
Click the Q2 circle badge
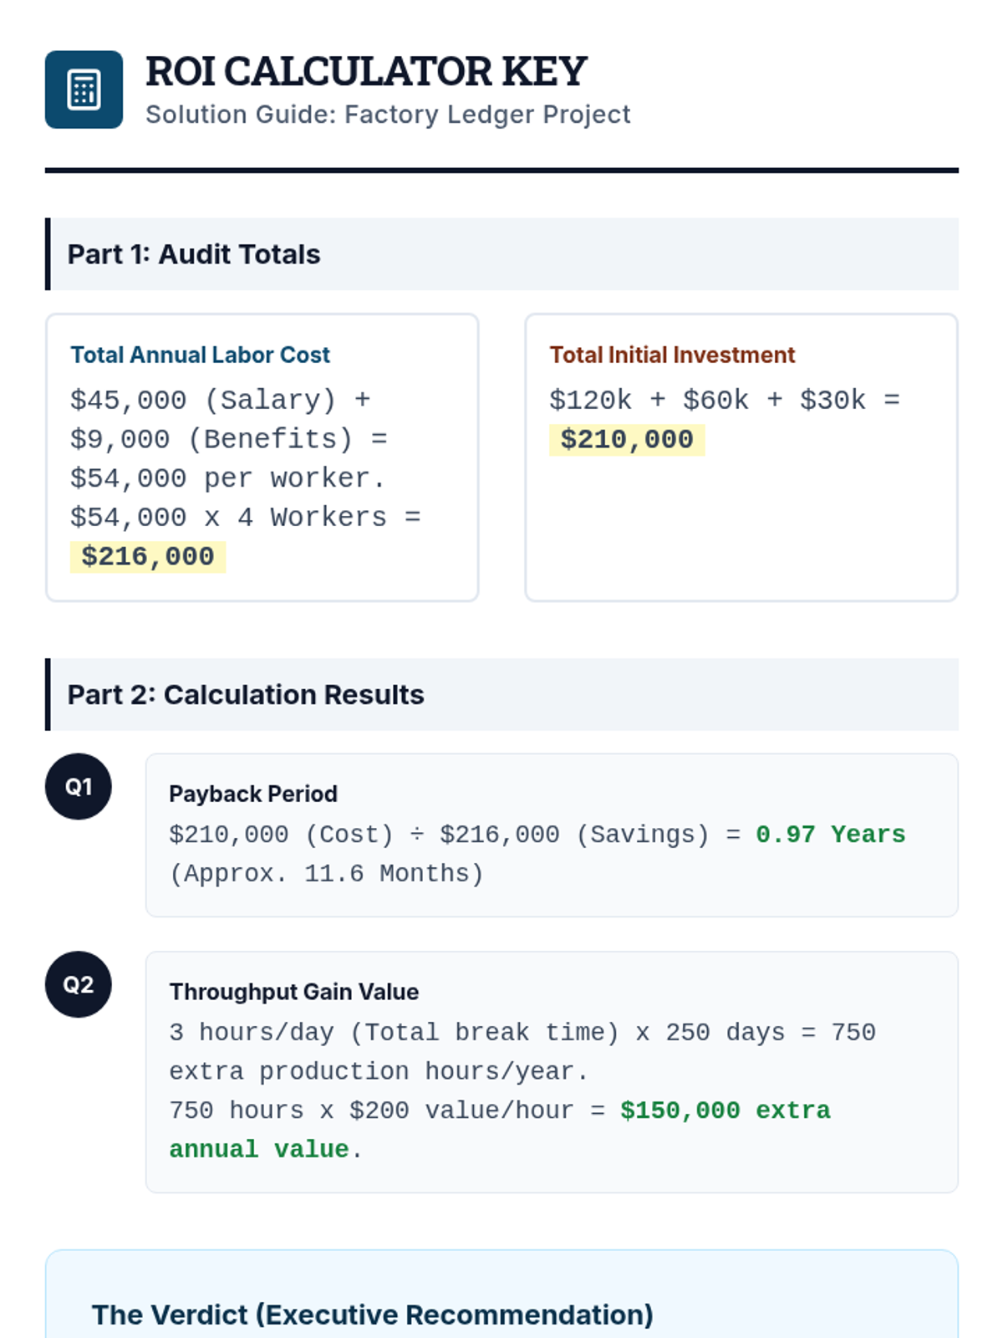(79, 984)
